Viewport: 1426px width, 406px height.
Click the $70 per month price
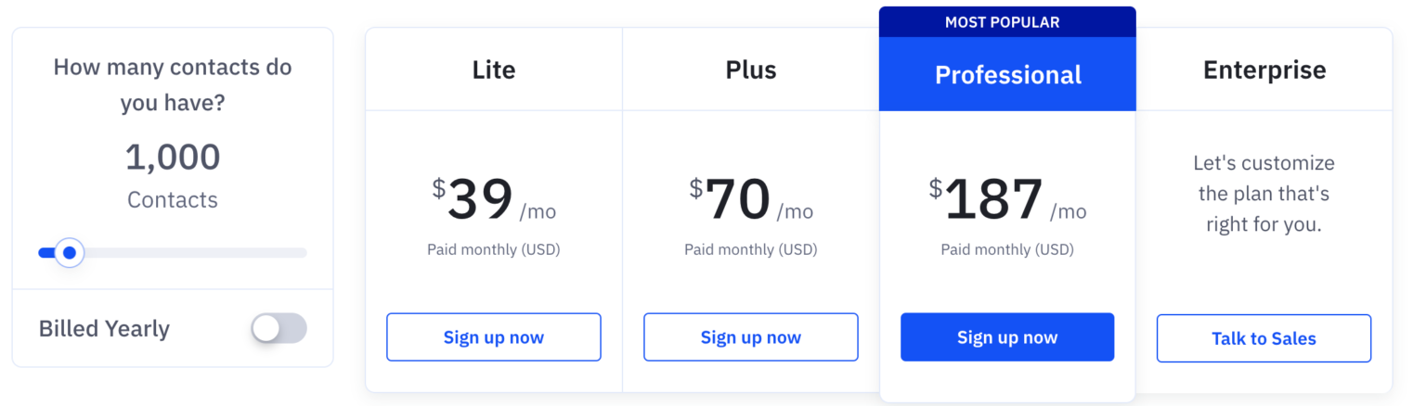click(x=750, y=200)
